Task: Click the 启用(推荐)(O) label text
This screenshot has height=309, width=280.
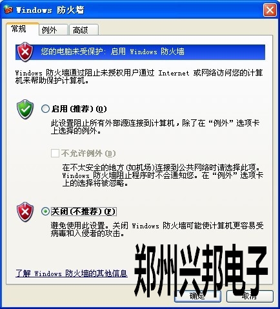Action: tap(79, 109)
